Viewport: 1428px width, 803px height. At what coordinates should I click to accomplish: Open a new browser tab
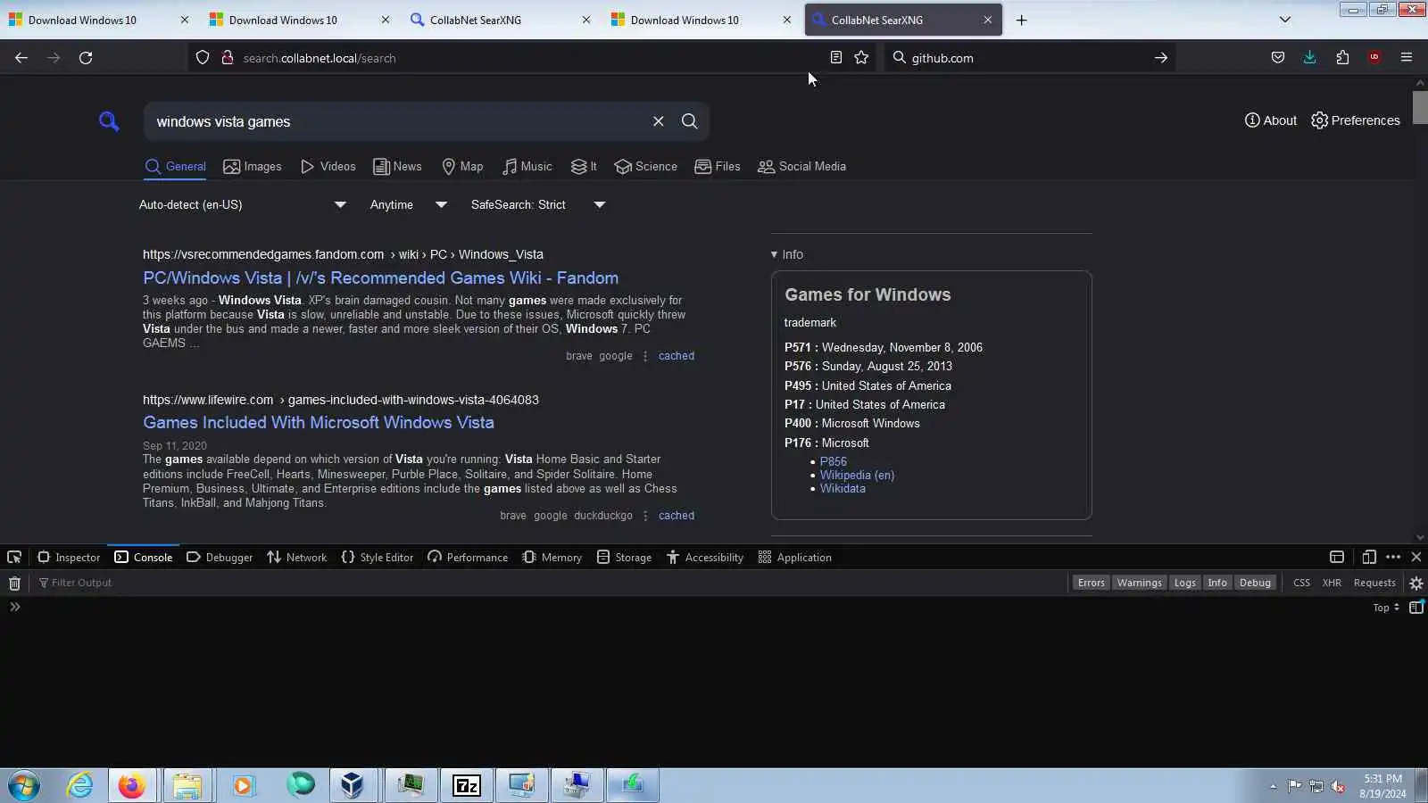(x=1022, y=20)
